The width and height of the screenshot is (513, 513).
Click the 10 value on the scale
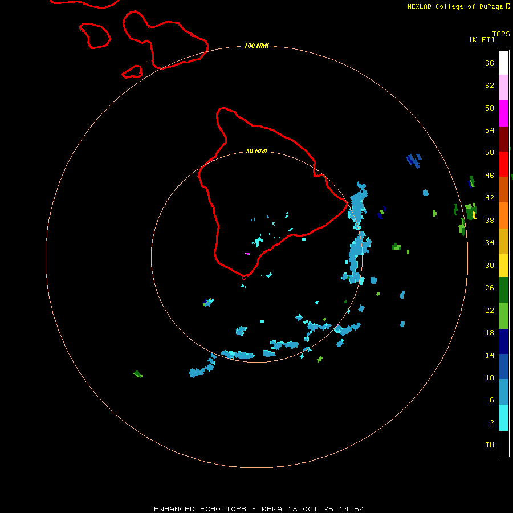tap(490, 377)
